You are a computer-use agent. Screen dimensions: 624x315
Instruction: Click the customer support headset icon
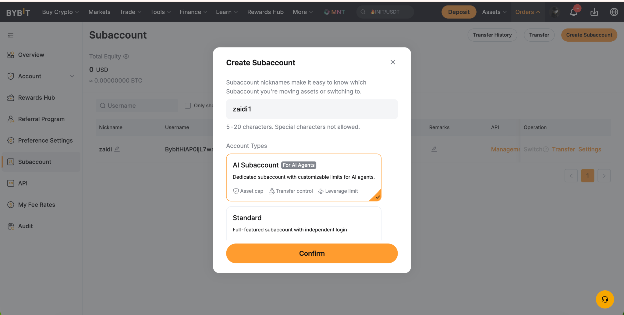pyautogui.click(x=605, y=299)
